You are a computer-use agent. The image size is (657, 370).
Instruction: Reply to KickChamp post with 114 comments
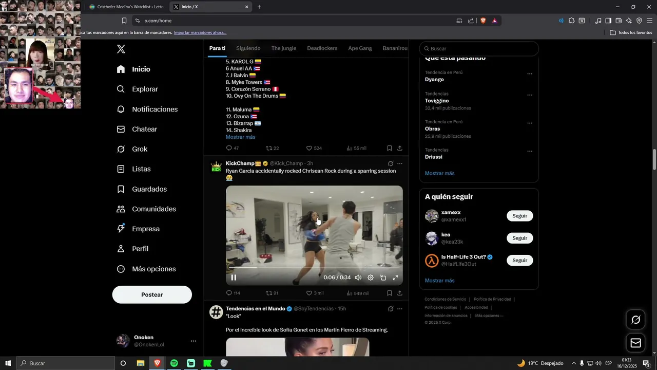point(233,293)
